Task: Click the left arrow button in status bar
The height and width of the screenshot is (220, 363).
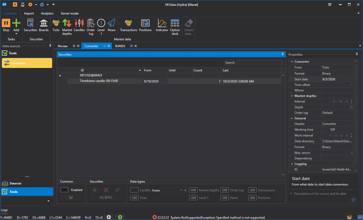Action: pyautogui.click(x=109, y=217)
